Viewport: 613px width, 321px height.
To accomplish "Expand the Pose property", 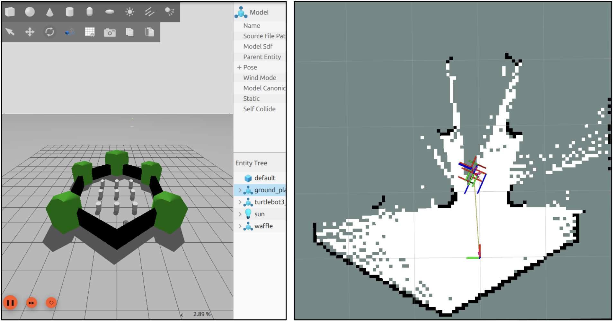I will tap(239, 67).
